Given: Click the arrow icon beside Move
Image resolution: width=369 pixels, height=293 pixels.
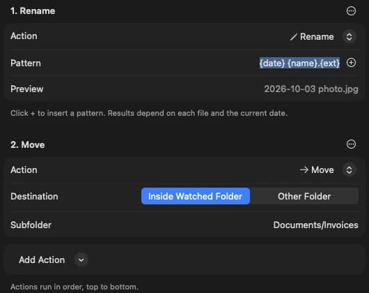Looking at the screenshot, I should pyautogui.click(x=304, y=170).
